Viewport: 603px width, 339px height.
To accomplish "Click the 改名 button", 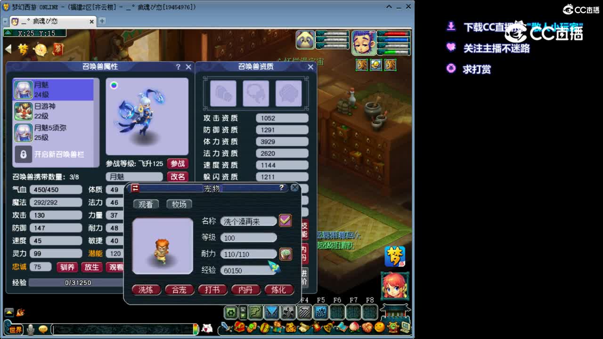I will coord(178,177).
